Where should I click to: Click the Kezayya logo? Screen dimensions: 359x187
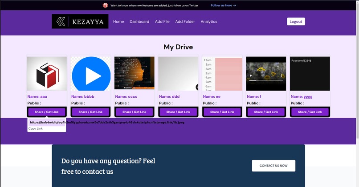point(80,21)
